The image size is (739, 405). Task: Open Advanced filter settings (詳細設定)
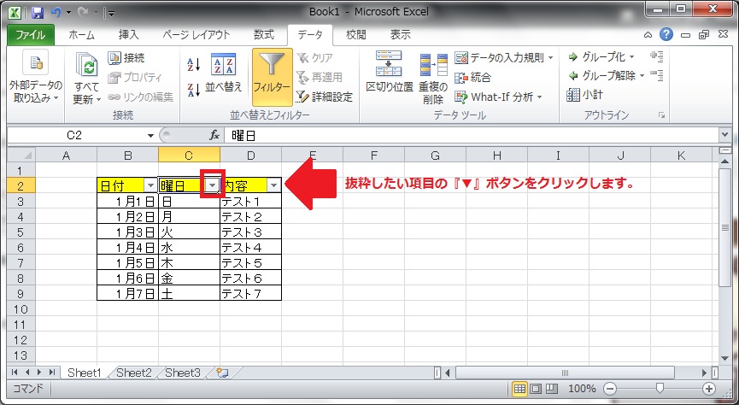coord(325,97)
